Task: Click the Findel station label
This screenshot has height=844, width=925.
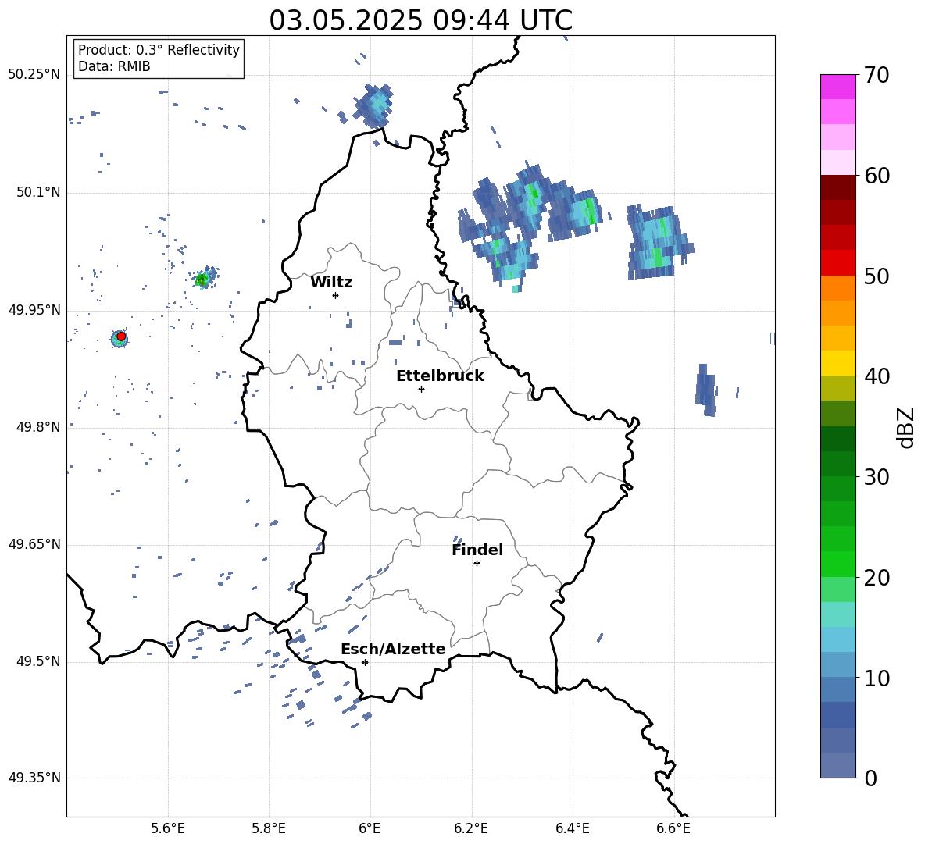Action: (477, 550)
